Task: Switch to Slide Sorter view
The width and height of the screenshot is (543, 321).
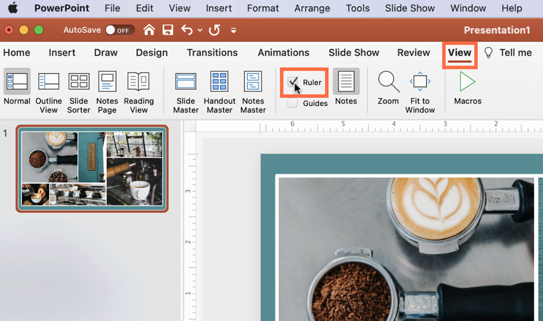Action: point(78,92)
